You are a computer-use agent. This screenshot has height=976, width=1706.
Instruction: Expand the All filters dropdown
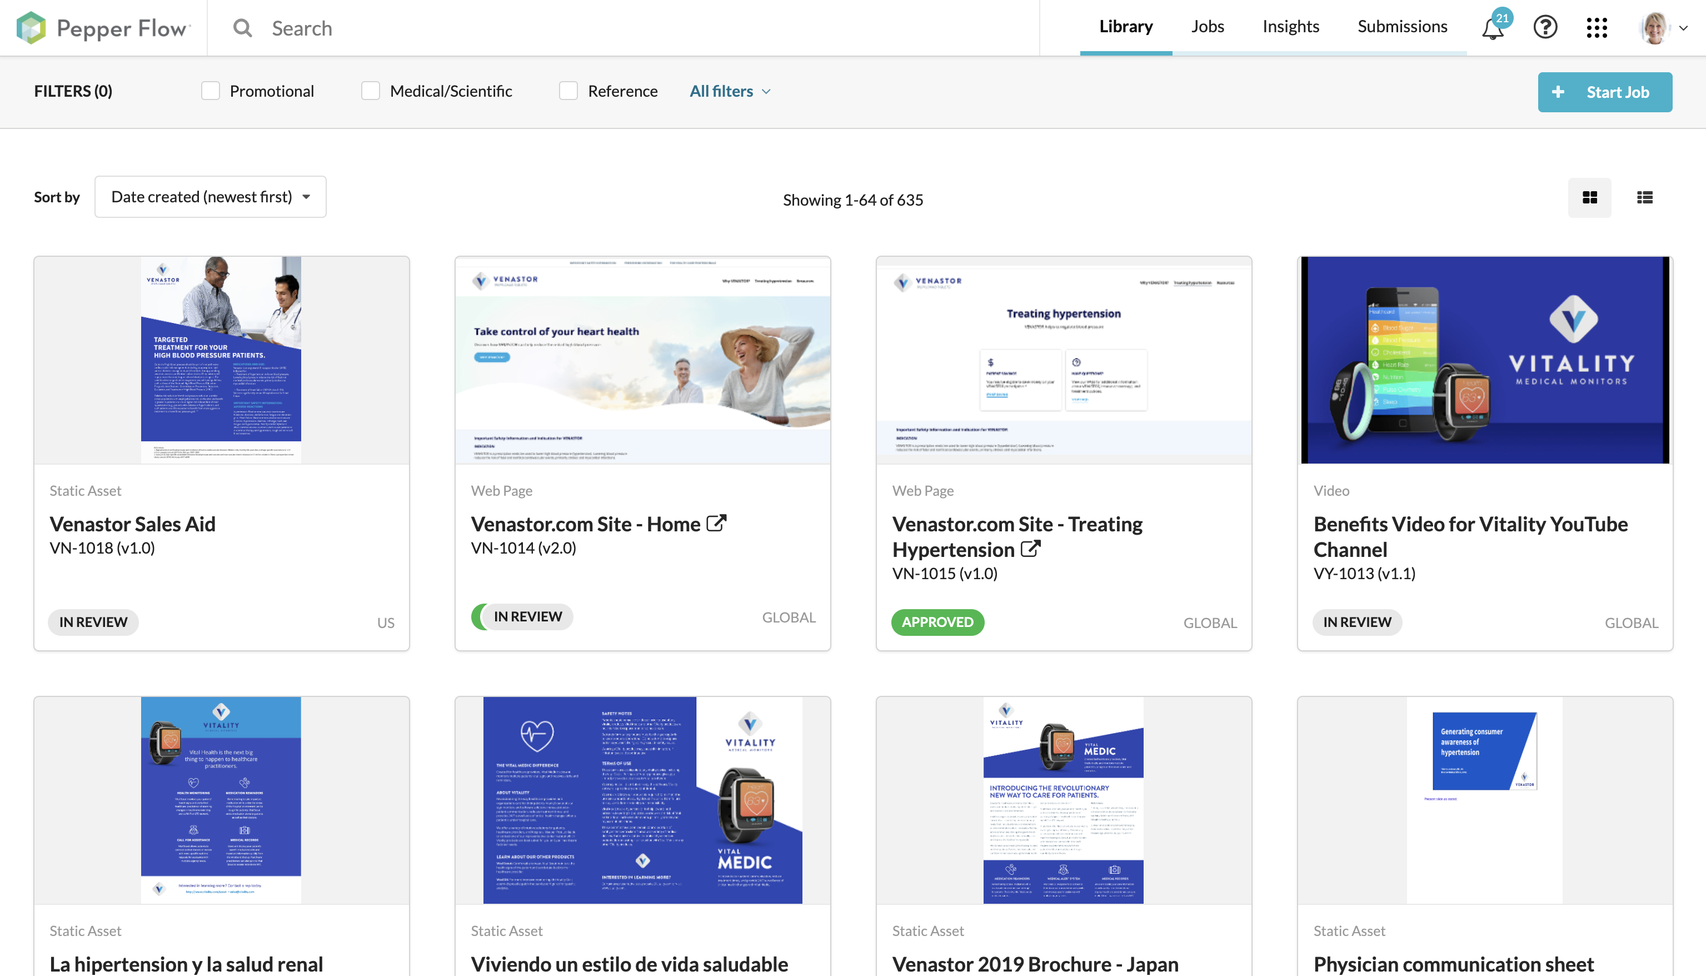(730, 91)
